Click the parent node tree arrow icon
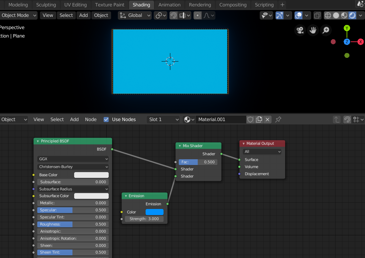The height and width of the screenshot is (258, 365). [337, 119]
